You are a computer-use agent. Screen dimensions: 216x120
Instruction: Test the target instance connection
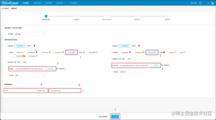point(155,65)
